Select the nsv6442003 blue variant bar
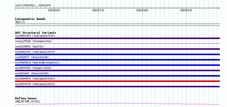Image resolution: width=227 pixels, height=107 pixels. tap(117, 54)
